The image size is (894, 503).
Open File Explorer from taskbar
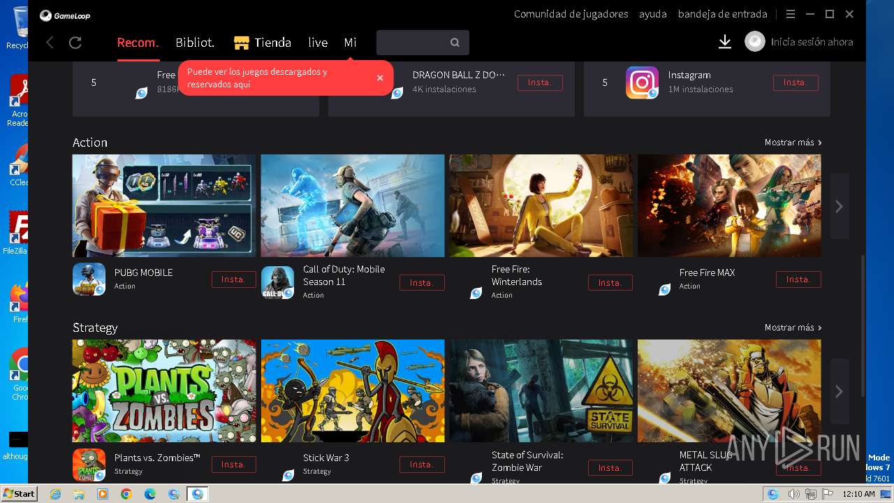[79, 494]
